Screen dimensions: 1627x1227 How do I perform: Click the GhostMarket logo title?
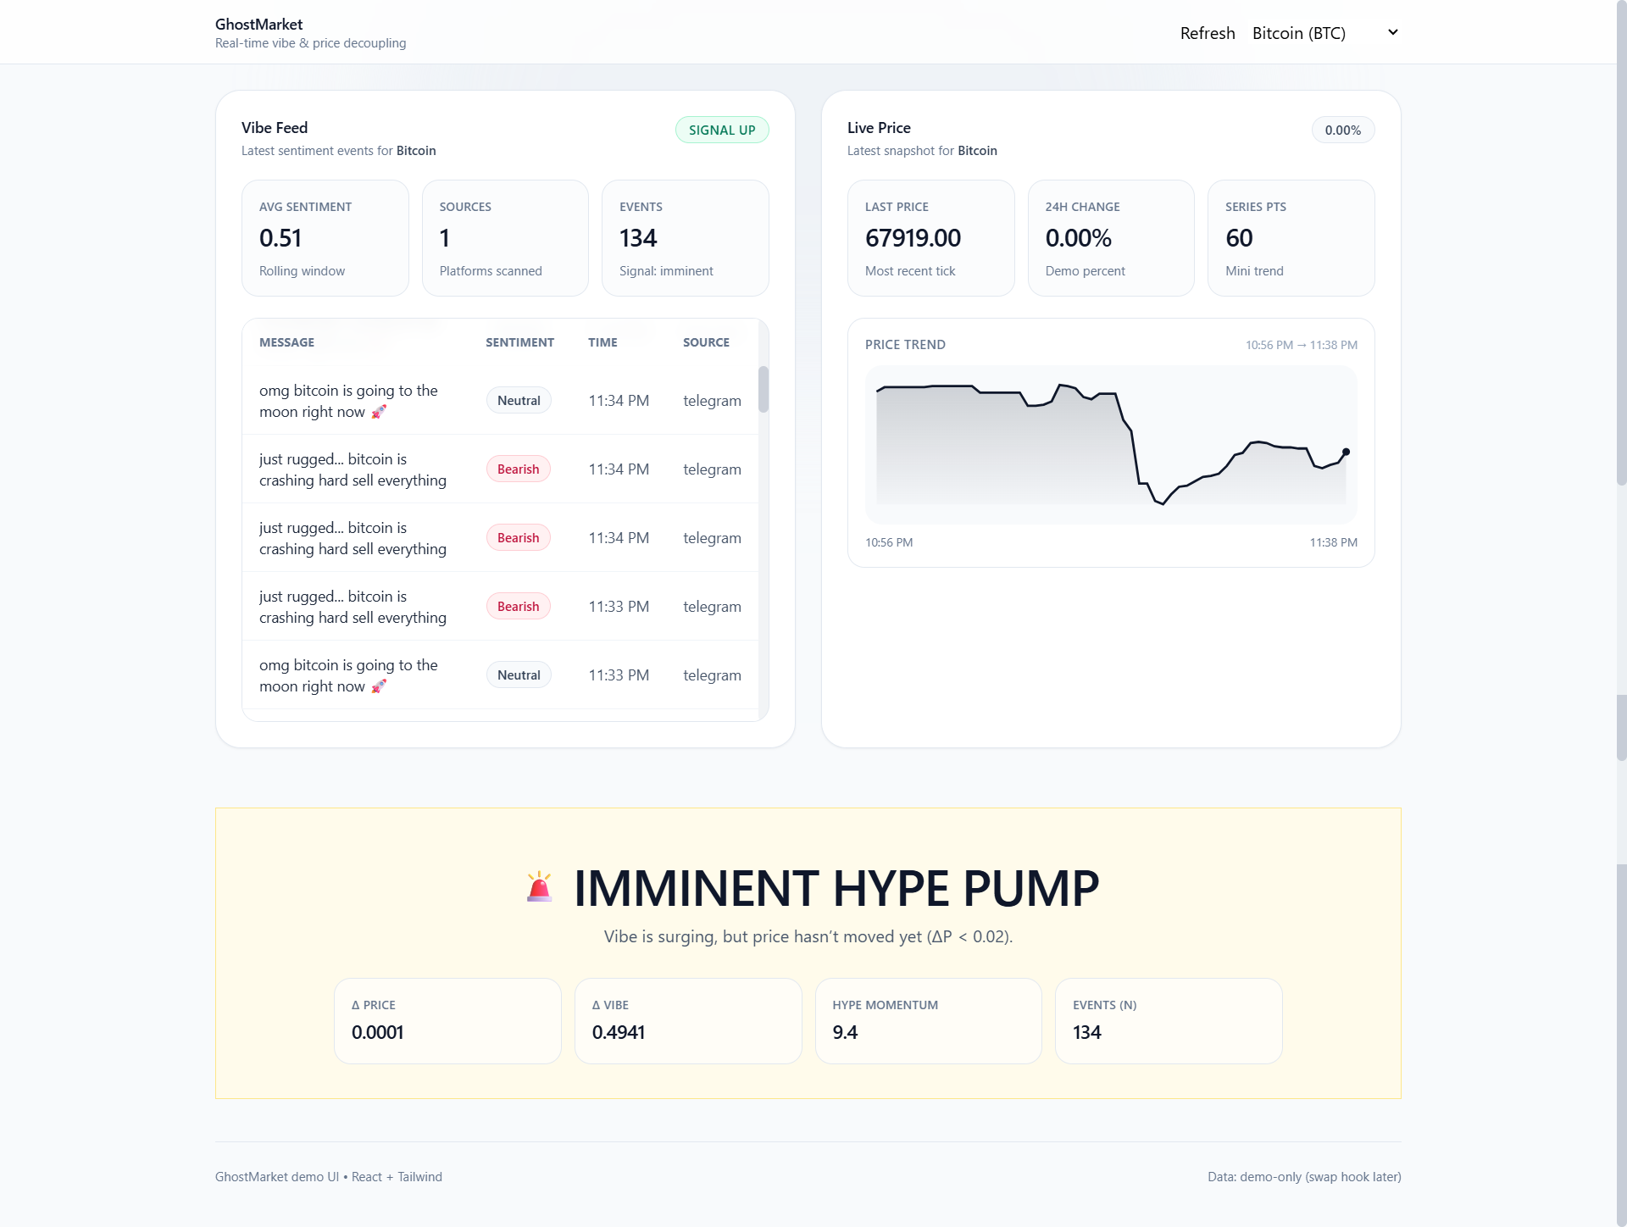(x=258, y=24)
